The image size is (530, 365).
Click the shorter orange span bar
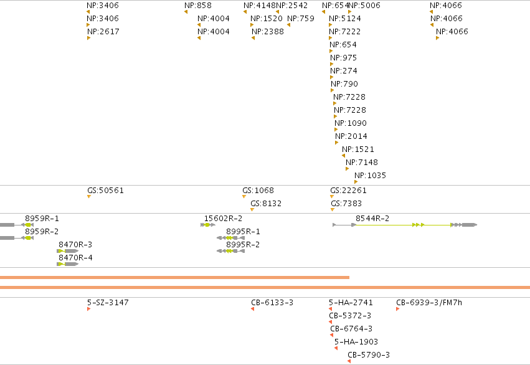click(175, 277)
